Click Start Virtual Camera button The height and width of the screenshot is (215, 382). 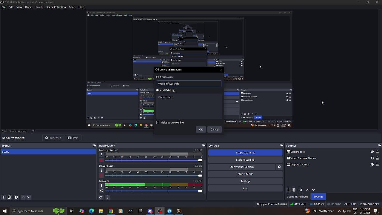point(242,167)
